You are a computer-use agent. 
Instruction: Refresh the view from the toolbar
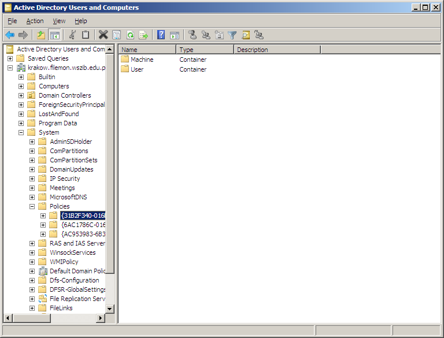pyautogui.click(x=130, y=35)
